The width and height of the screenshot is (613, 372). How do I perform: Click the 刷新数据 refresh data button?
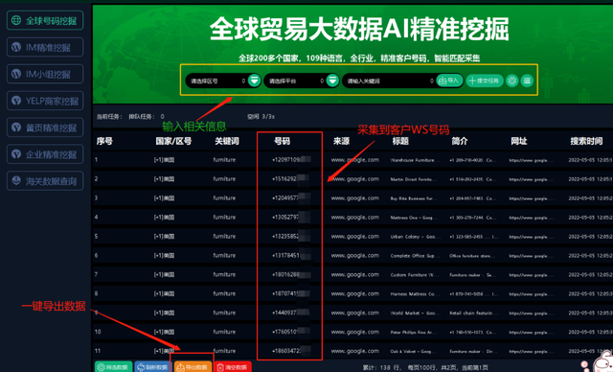153,367
